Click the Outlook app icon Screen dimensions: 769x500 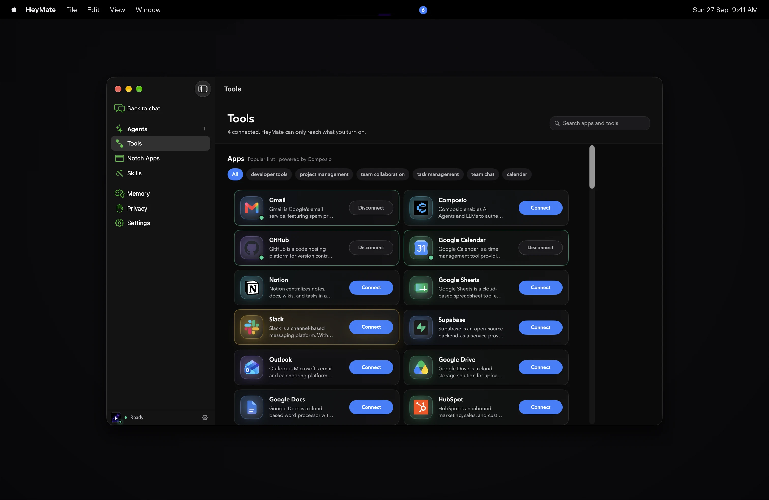(x=252, y=367)
